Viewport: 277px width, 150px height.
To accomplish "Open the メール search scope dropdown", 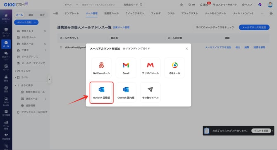I will [71, 5].
